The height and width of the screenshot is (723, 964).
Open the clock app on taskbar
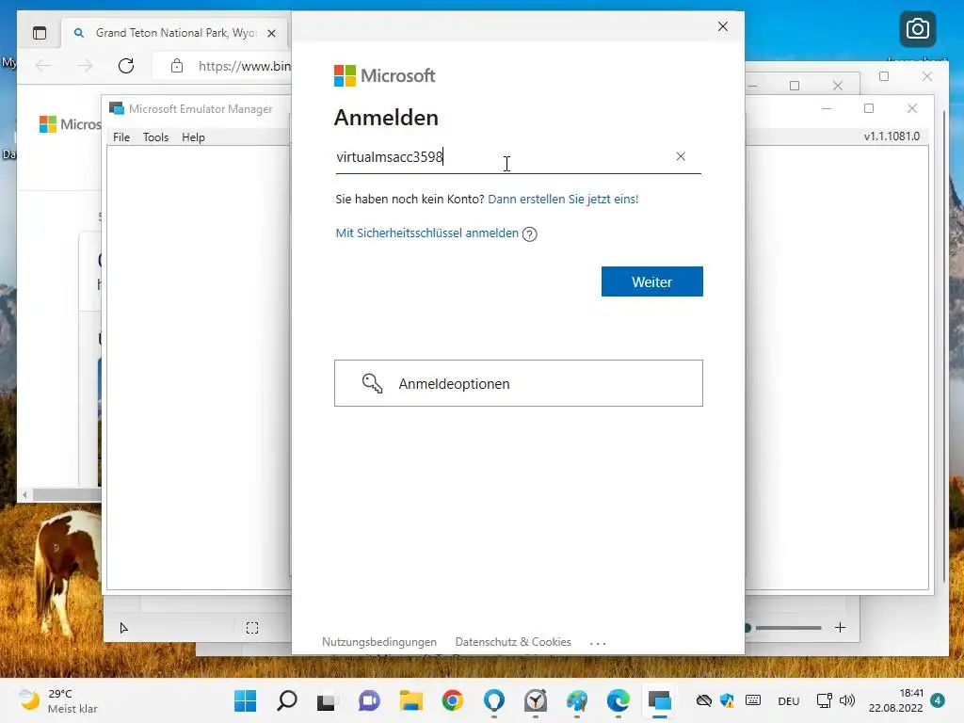click(536, 700)
